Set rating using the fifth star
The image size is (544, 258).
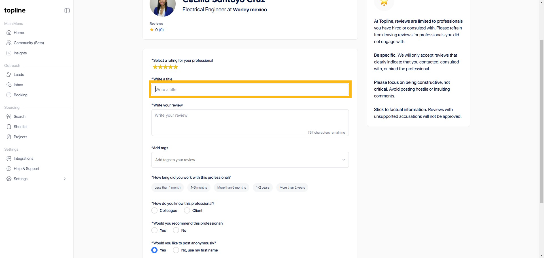point(176,67)
